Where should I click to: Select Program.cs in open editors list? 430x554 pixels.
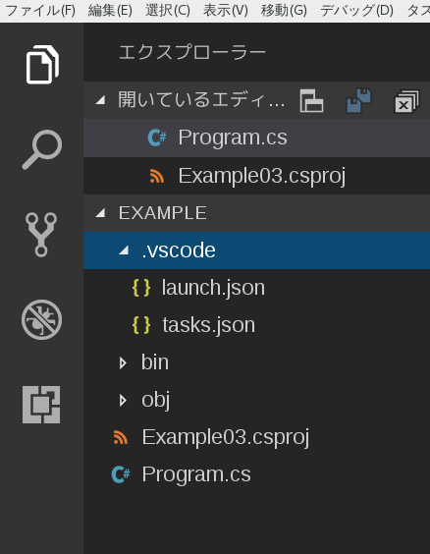256,138
